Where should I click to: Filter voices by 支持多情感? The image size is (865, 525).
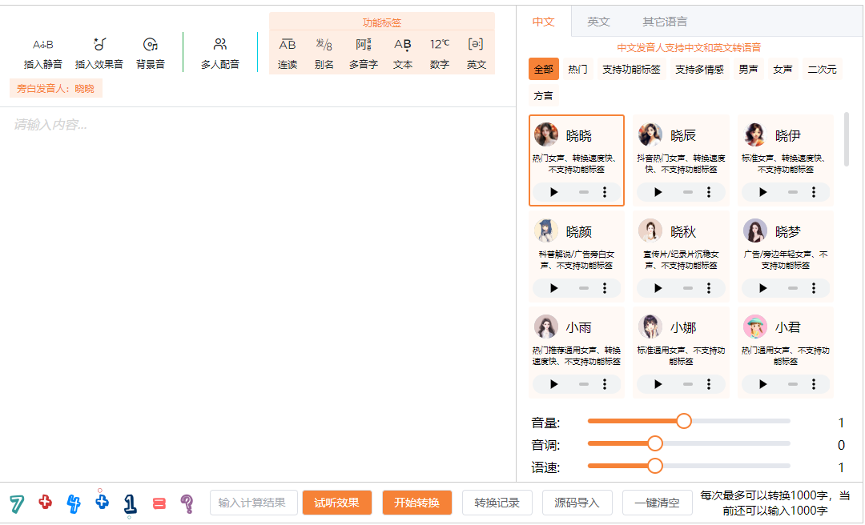pyautogui.click(x=699, y=70)
